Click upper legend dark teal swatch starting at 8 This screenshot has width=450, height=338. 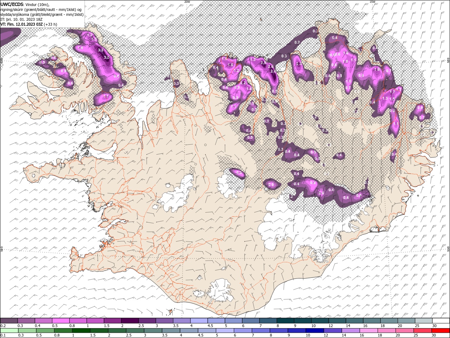[x=285, y=321]
